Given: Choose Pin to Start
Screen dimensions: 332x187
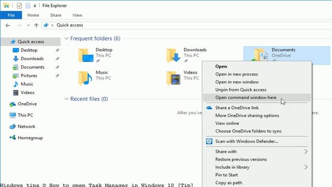Looking at the screenshot, I should tap(257, 175).
